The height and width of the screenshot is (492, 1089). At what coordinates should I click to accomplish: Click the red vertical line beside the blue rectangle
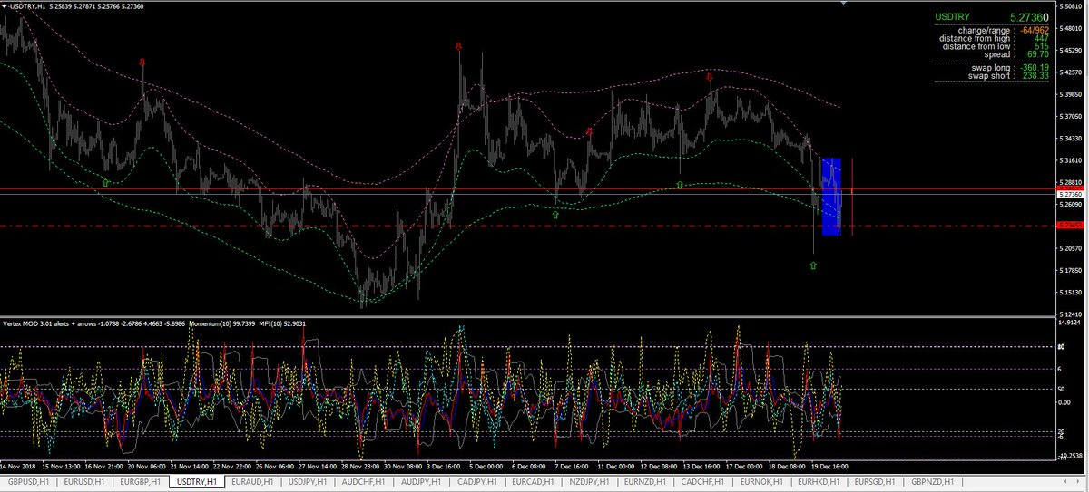tap(851, 195)
